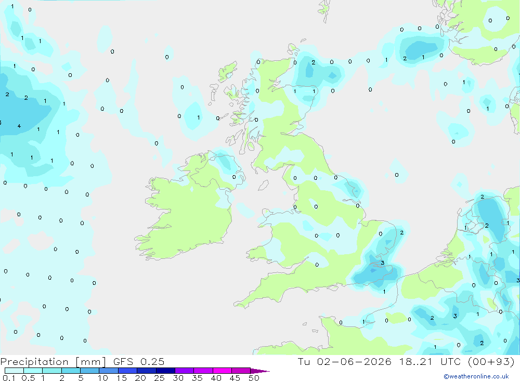Screen dimensions: 520x381
Task: Click the legend label '40'
Action: pyautogui.click(x=216, y=378)
